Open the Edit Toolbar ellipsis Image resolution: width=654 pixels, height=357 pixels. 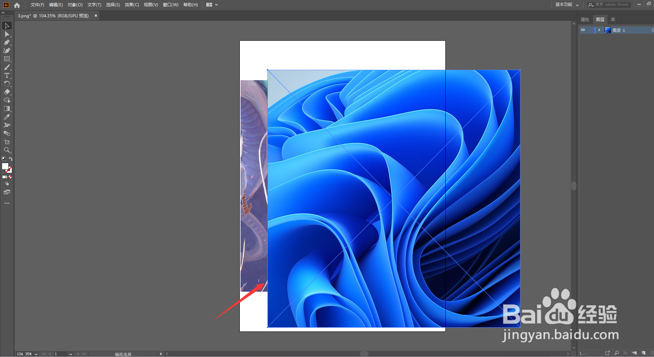click(x=7, y=203)
